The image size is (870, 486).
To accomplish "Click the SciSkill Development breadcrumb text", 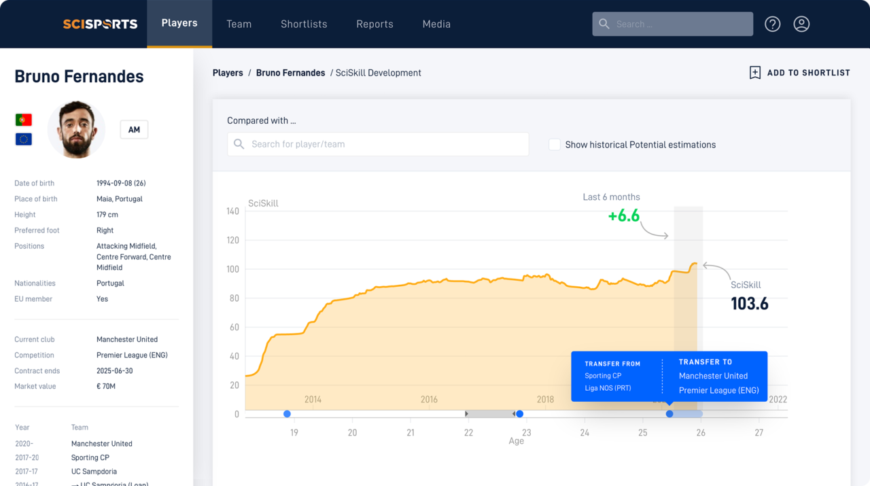I will 379,73.
